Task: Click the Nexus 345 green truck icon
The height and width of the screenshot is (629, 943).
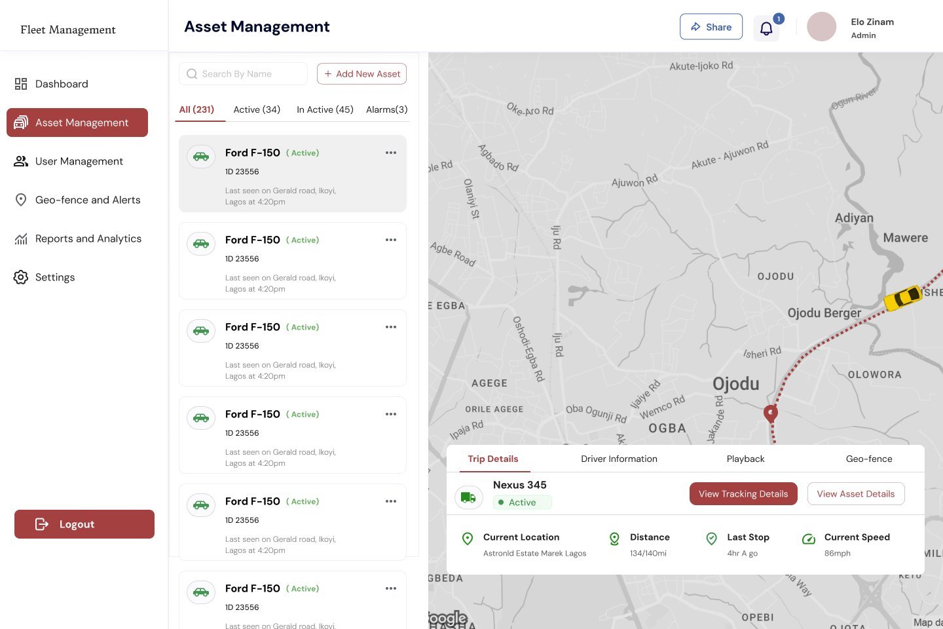Action: 469,497
